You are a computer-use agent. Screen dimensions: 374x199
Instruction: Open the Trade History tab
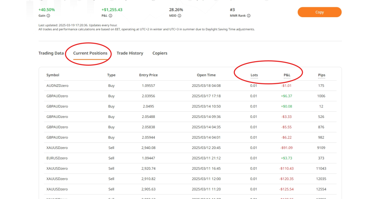click(130, 53)
